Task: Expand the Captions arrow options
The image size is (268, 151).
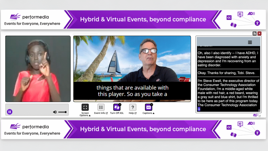Action: [153, 113]
